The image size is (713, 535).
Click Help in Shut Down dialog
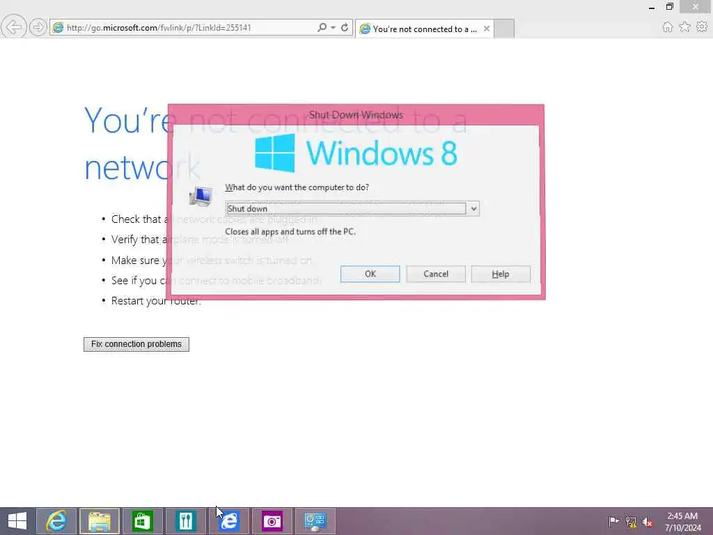[x=501, y=274]
